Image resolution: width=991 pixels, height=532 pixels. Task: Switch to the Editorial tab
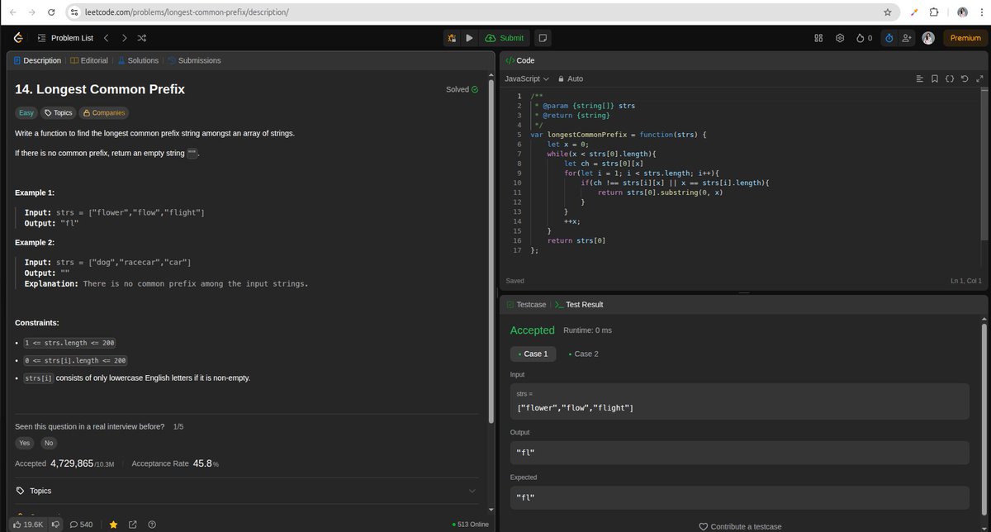point(89,60)
